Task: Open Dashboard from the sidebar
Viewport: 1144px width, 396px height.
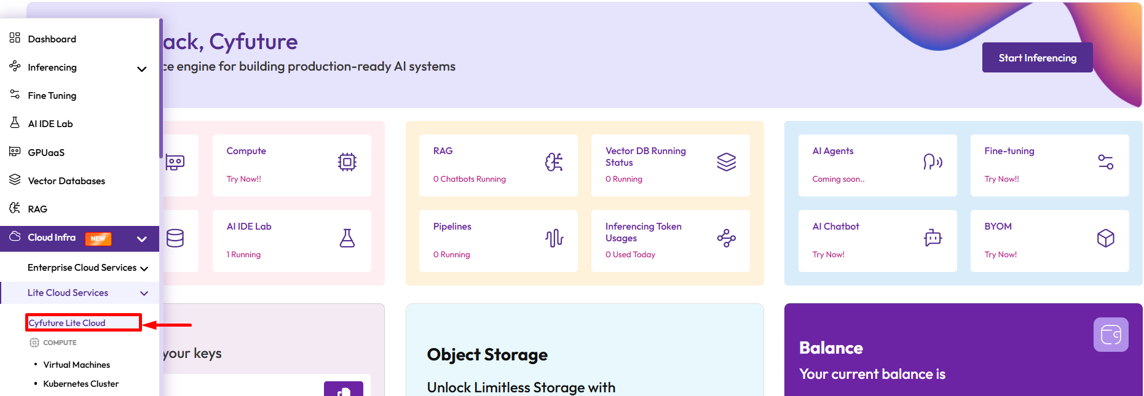Action: click(x=52, y=39)
